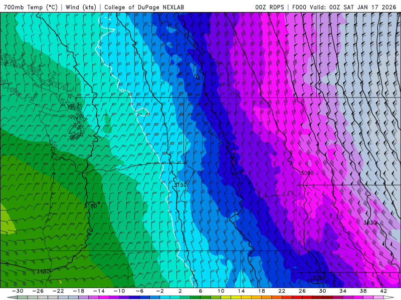The image size is (401, 300).
Task: Click the -26 colorbar tick label
Action: click(x=38, y=291)
